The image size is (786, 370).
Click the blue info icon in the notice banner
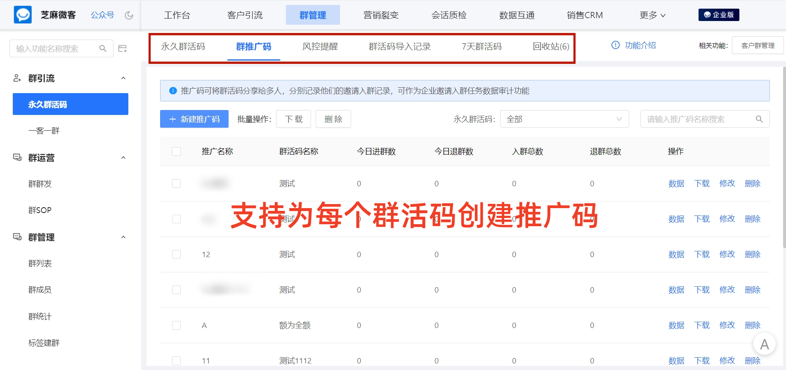[x=173, y=91]
